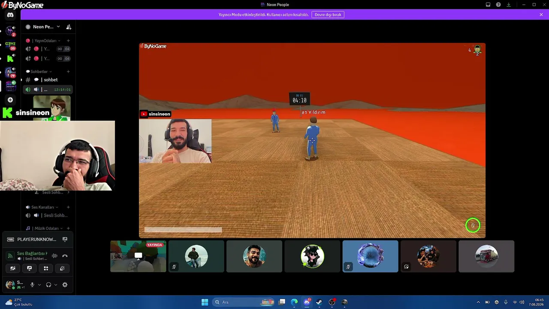This screenshot has height=309, width=549.
Task: Invite people to the Neon People server
Action: pyautogui.click(x=69, y=27)
